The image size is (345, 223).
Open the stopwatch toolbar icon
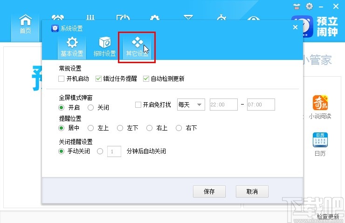click(221, 18)
